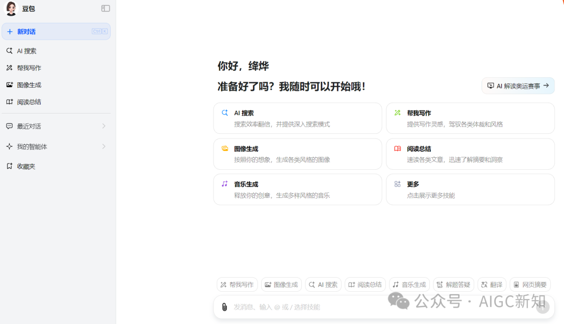Click the greeting text 你好，绛烨

point(243,66)
